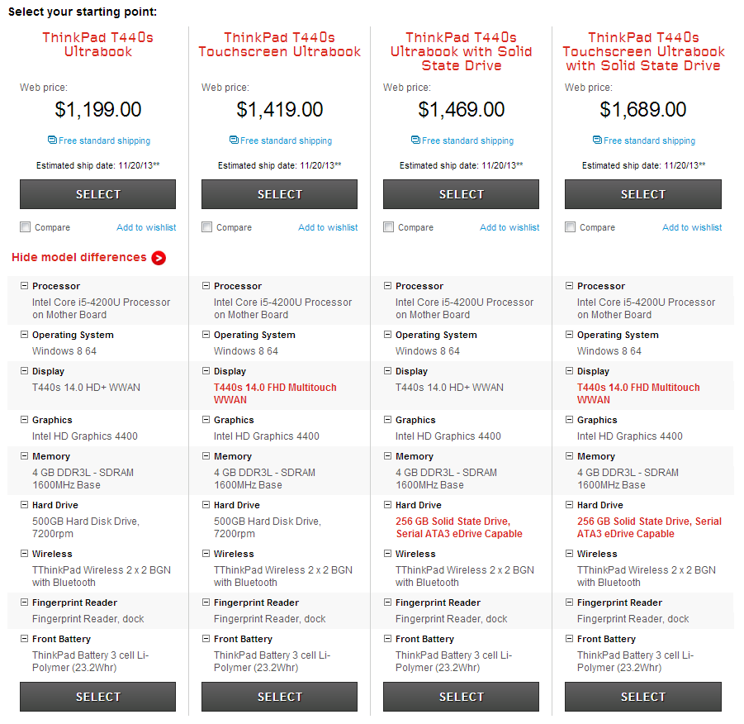Collapse Wireless section in second column

[206, 554]
